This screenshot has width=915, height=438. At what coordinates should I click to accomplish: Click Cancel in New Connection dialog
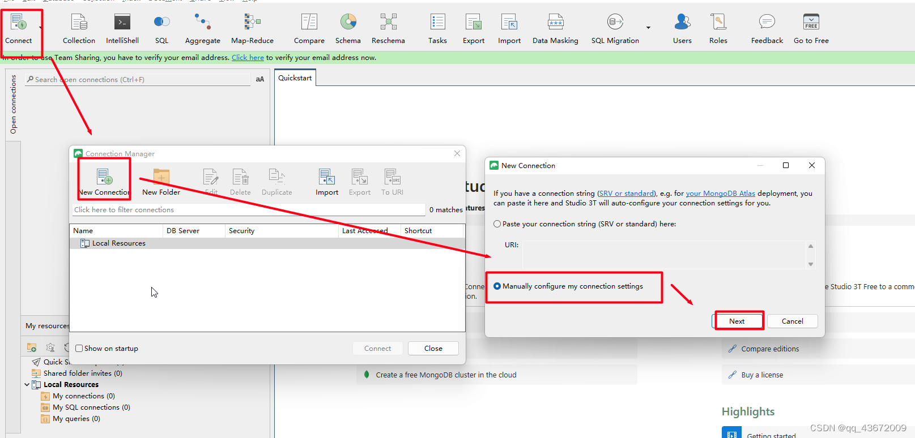click(x=792, y=321)
